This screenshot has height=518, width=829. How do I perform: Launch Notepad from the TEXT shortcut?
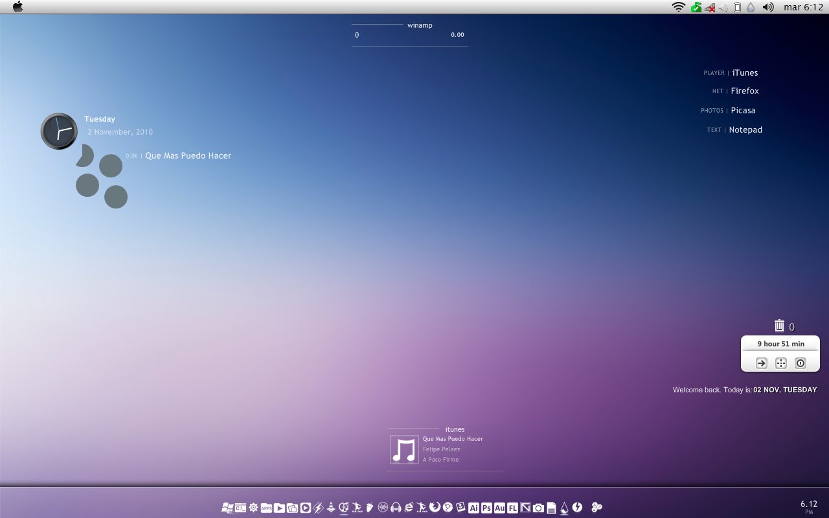click(745, 129)
